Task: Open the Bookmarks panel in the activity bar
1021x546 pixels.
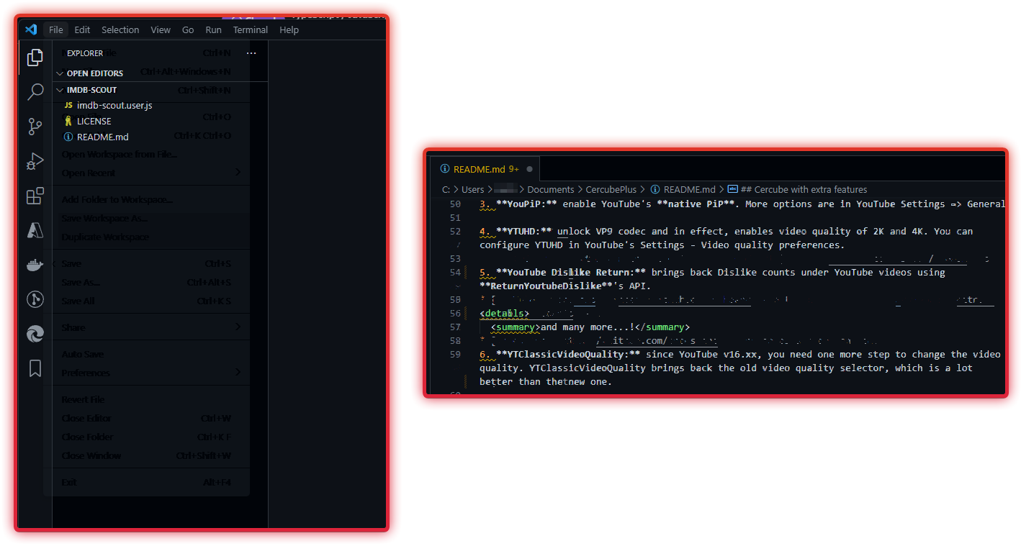Action: (35, 368)
